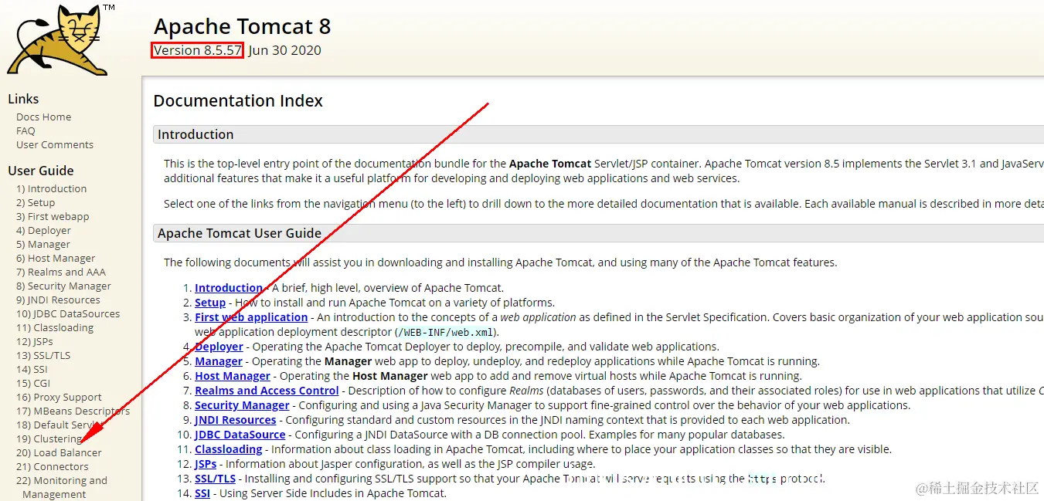Open the Docs Home sidebar link

(43, 117)
